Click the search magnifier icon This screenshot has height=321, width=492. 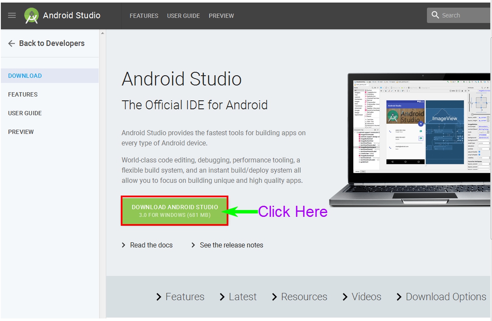point(435,15)
